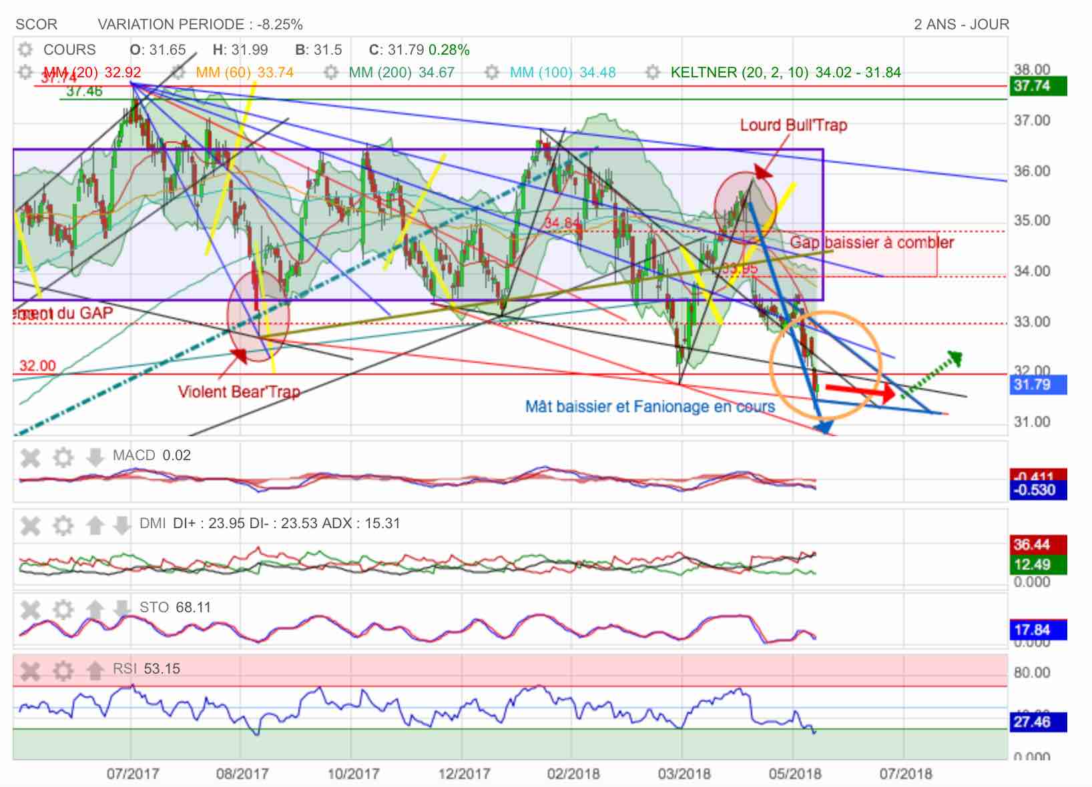Click MM (100) 34.48 label
1092x787 pixels.
[563, 72]
